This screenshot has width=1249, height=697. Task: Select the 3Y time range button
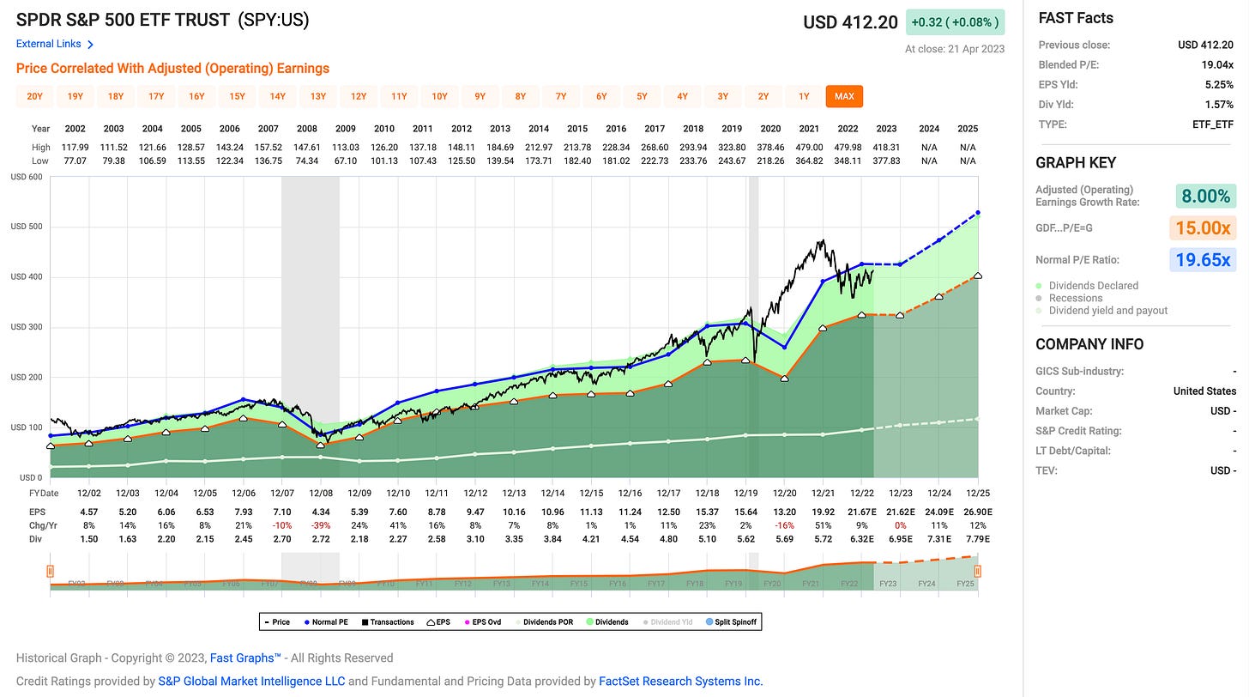click(723, 96)
